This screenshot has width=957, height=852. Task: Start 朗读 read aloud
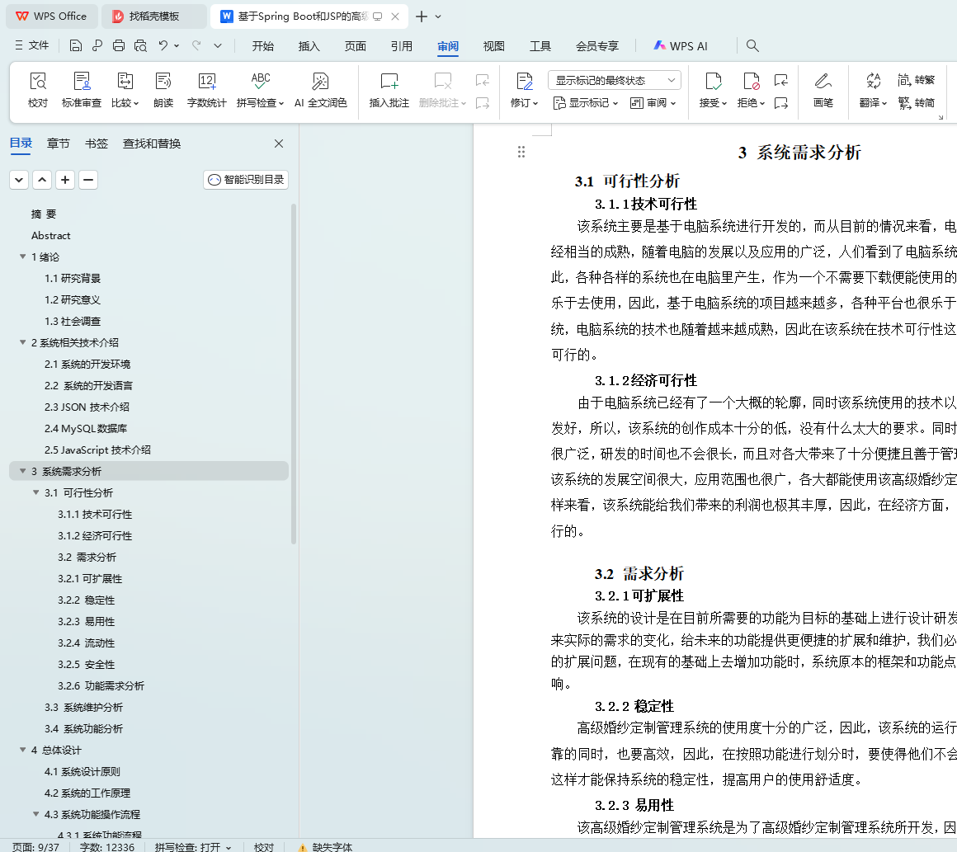pos(163,90)
